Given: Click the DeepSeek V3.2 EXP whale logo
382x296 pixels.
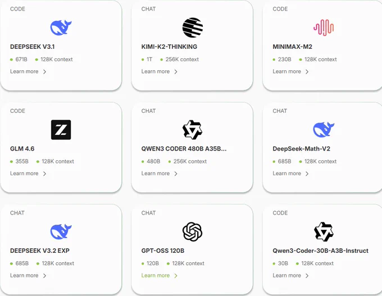Looking at the screenshot, I should click(61, 231).
